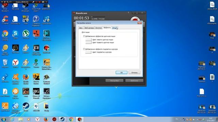Pick cursor highlight color swatch
Screen dimensions: 218x122
pos(88,52)
